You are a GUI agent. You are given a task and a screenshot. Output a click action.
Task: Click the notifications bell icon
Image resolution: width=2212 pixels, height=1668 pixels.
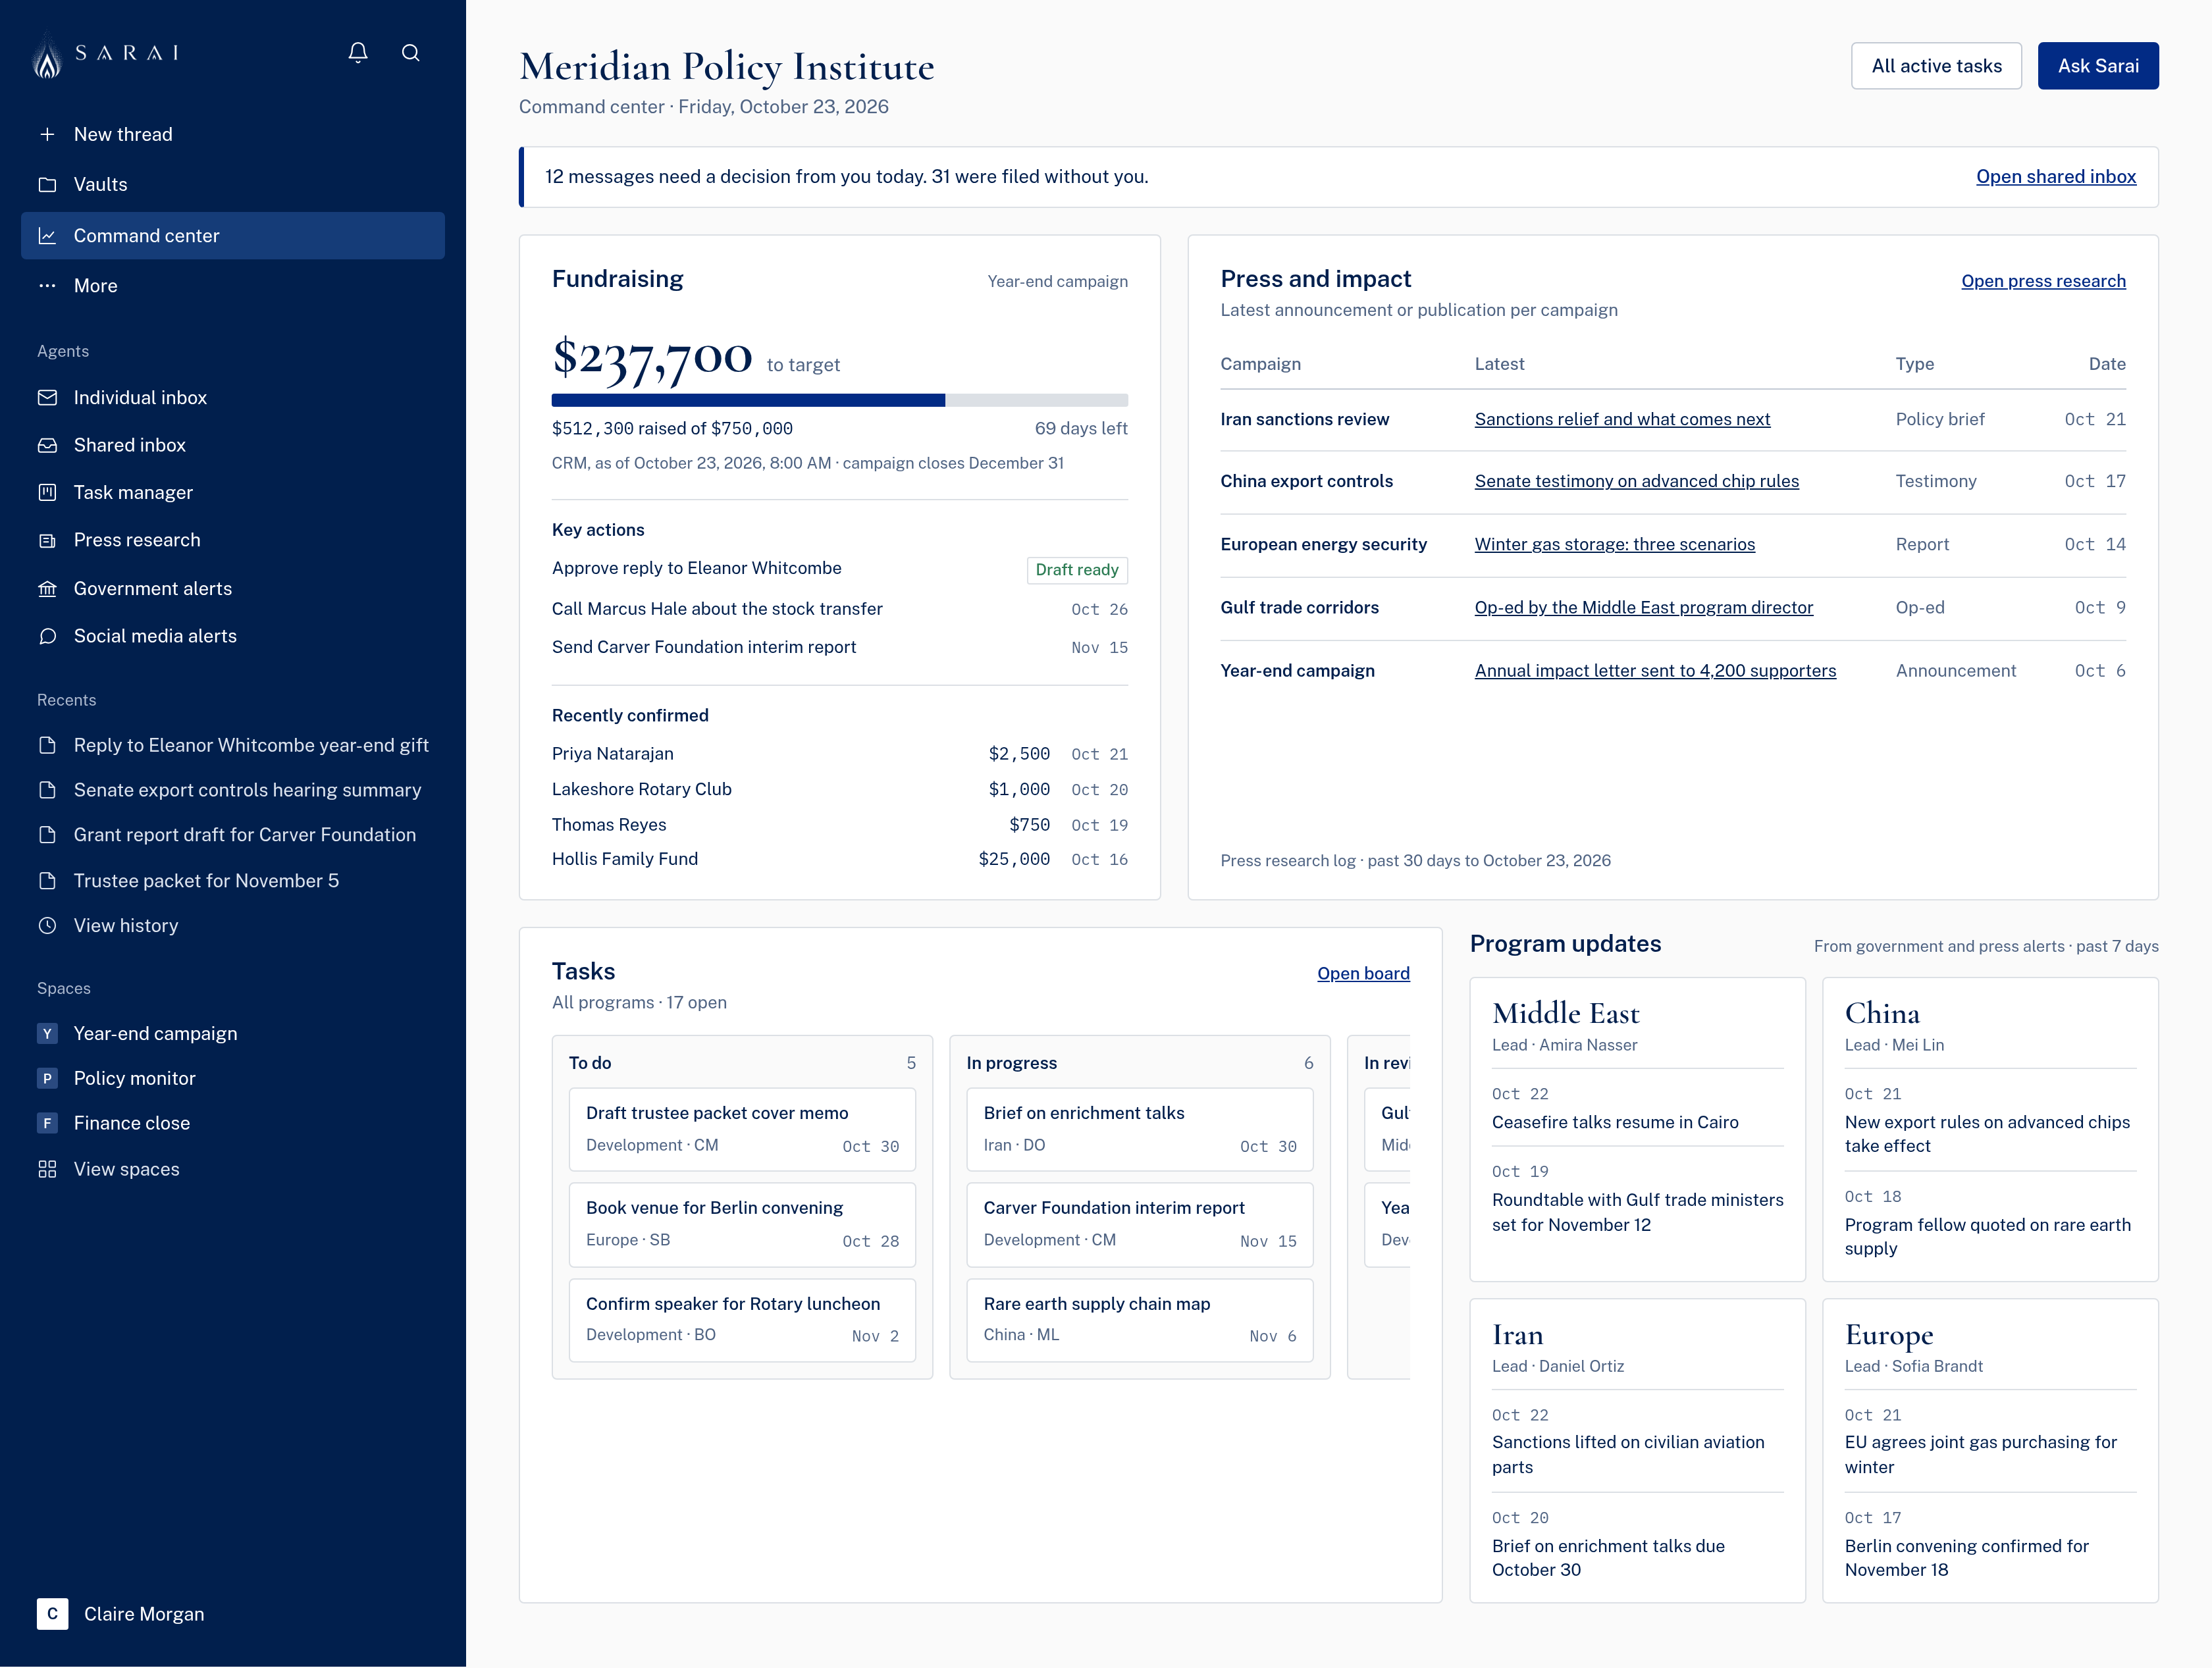[358, 52]
